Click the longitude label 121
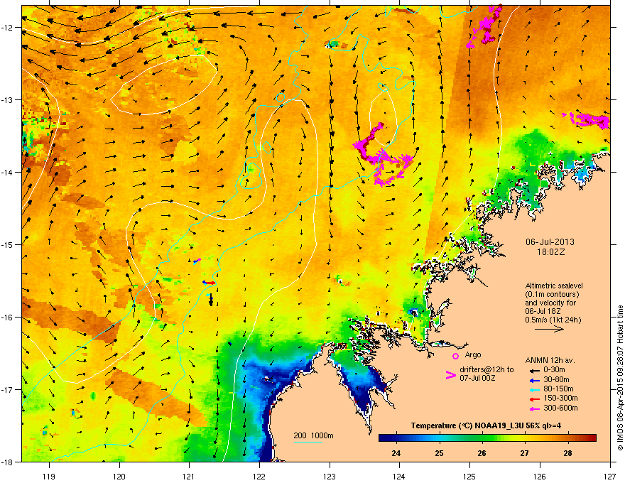The height and width of the screenshot is (483, 625). [189, 477]
